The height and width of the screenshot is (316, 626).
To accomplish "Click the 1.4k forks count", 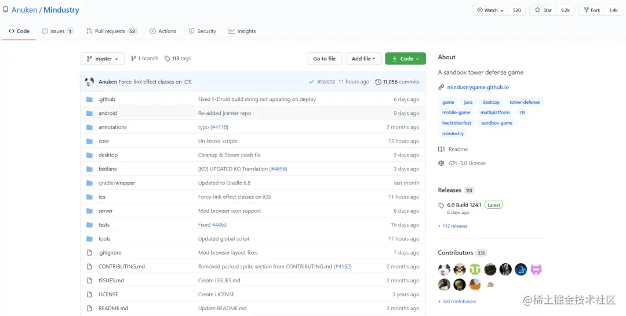I will pyautogui.click(x=613, y=10).
